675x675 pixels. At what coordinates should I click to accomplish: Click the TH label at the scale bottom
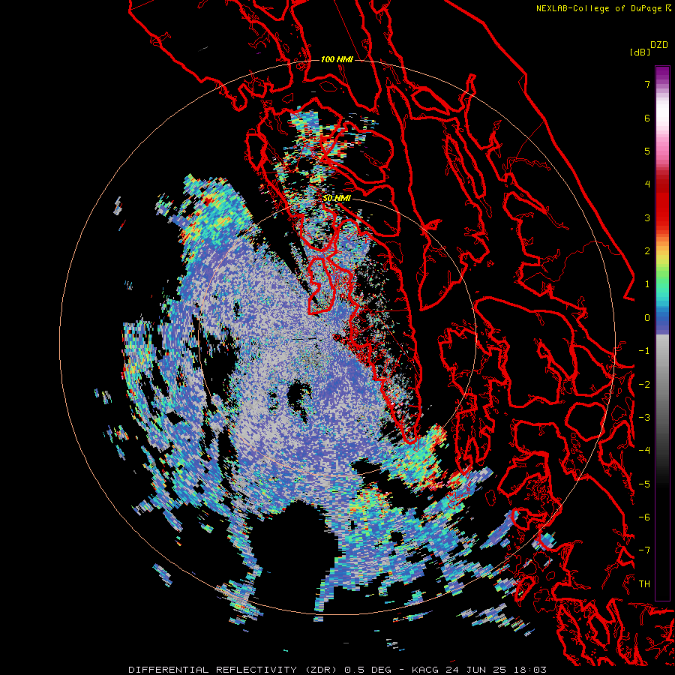tap(644, 584)
